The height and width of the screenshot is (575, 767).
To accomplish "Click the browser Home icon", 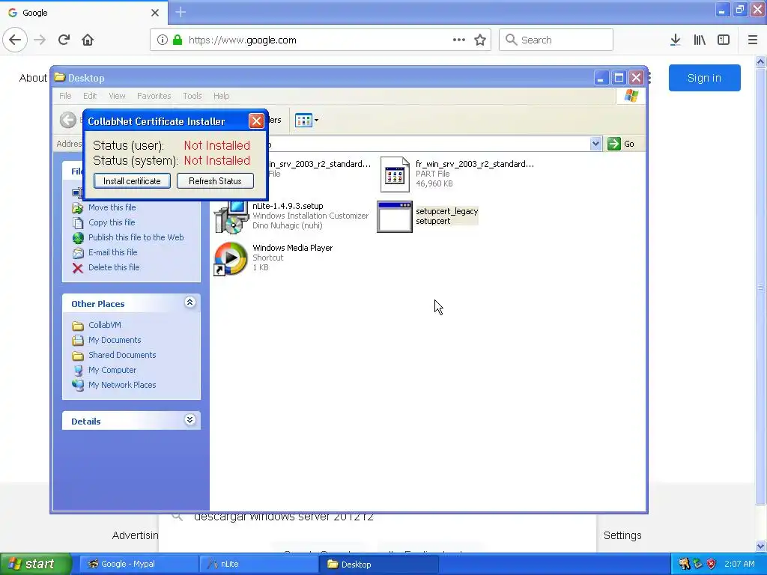I will [88, 40].
